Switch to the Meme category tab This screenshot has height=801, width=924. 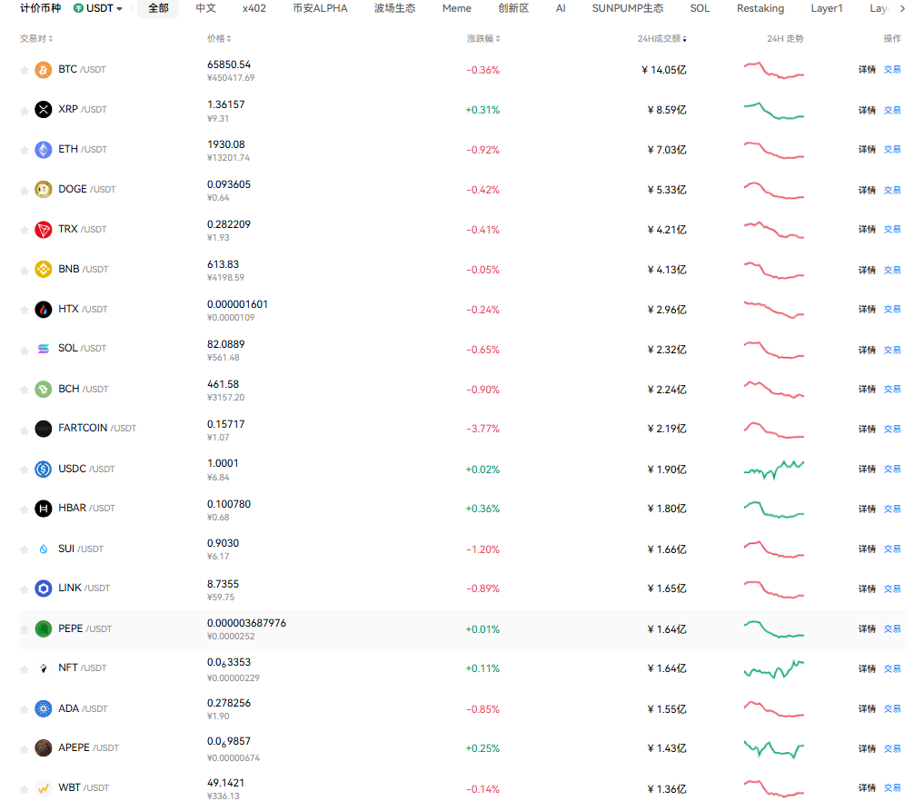(456, 8)
